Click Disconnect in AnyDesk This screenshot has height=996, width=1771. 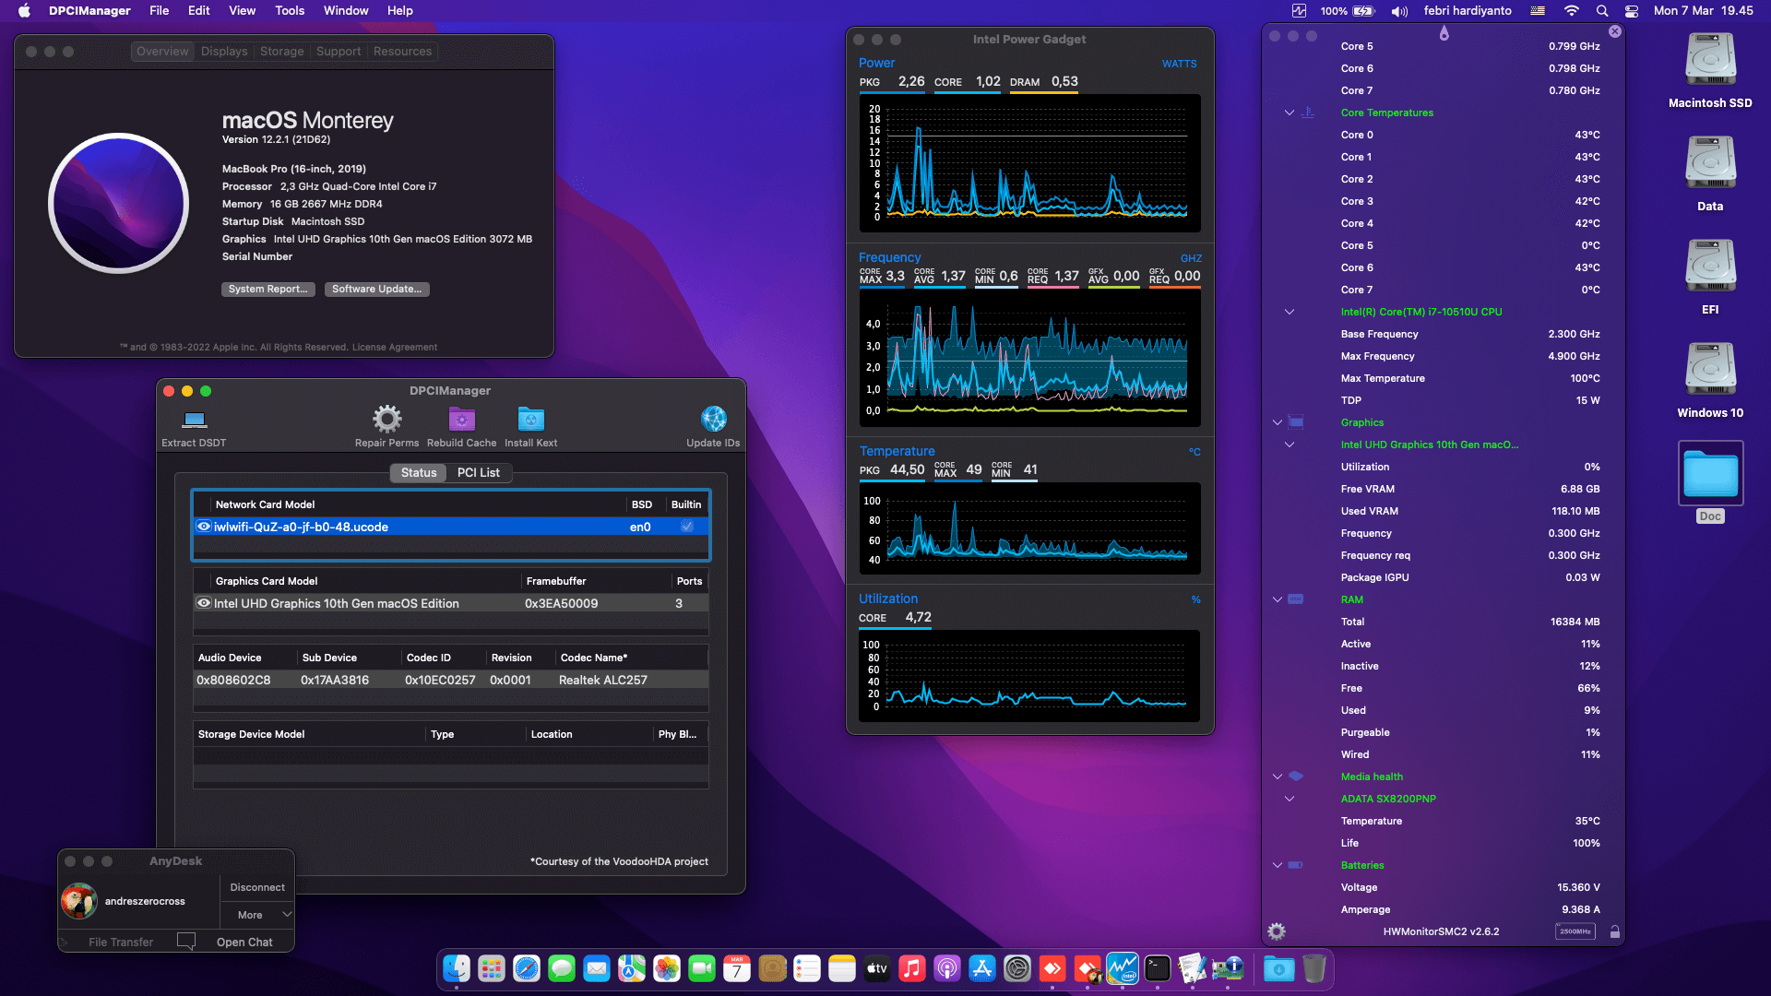point(257,887)
